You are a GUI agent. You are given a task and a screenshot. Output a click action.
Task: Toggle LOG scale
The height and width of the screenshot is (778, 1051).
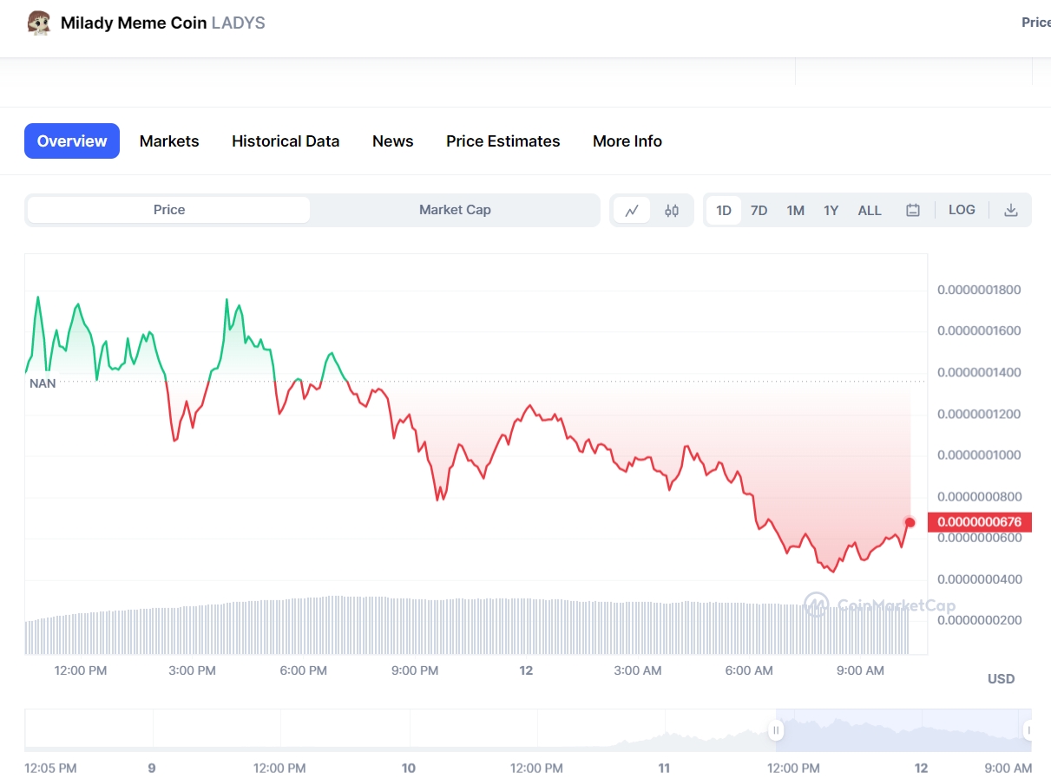coord(962,210)
